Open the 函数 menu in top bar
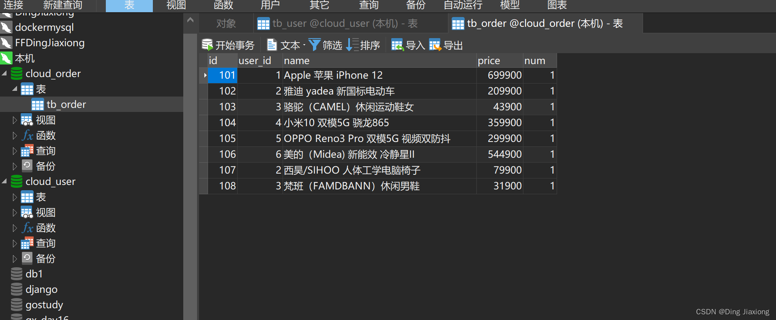This screenshot has width=776, height=320. coord(224,5)
